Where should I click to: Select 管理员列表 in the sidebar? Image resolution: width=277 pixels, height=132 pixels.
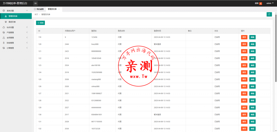16,16
